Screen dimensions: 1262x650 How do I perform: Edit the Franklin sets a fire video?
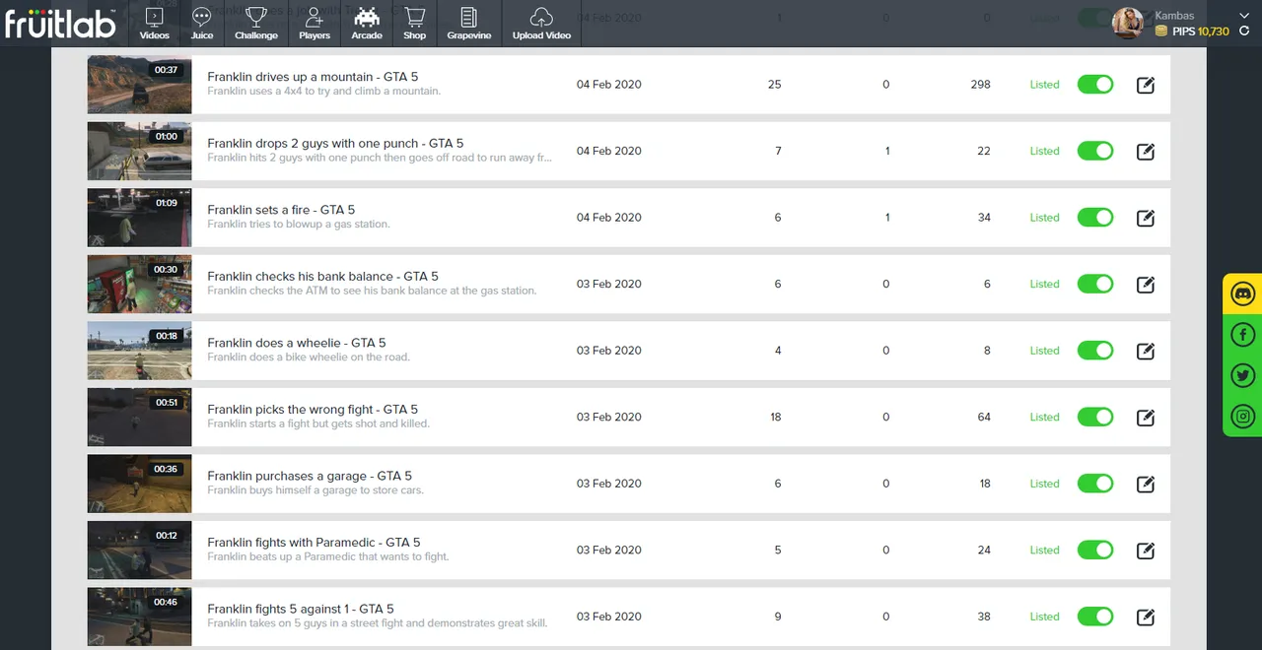(1146, 218)
